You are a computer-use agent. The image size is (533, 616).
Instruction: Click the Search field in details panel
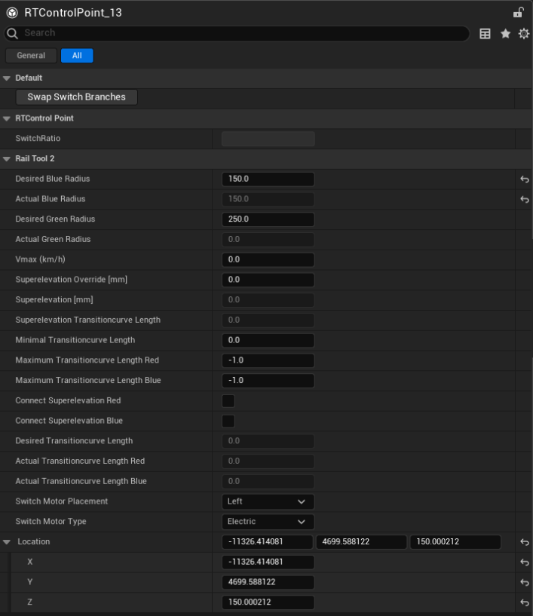[x=241, y=33]
